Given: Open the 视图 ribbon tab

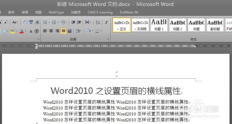Looking at the screenshot, I should (38, 12).
